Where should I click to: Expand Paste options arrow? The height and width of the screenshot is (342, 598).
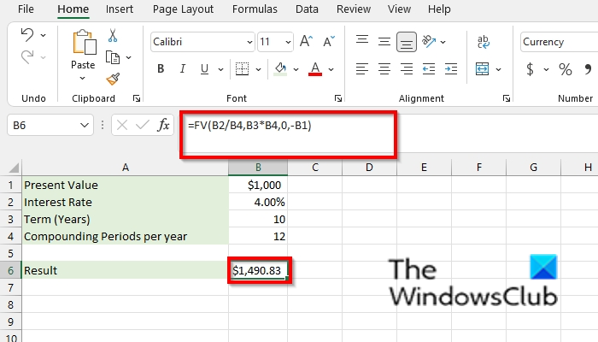(x=82, y=79)
